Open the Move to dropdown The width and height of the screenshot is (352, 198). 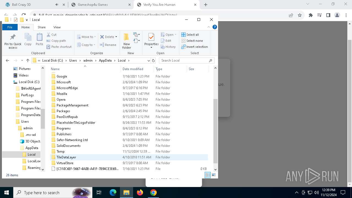tap(86, 37)
